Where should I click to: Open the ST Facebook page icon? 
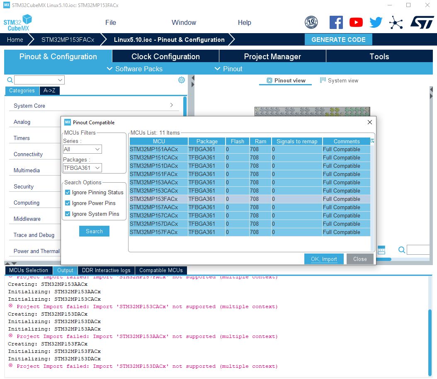336,22
